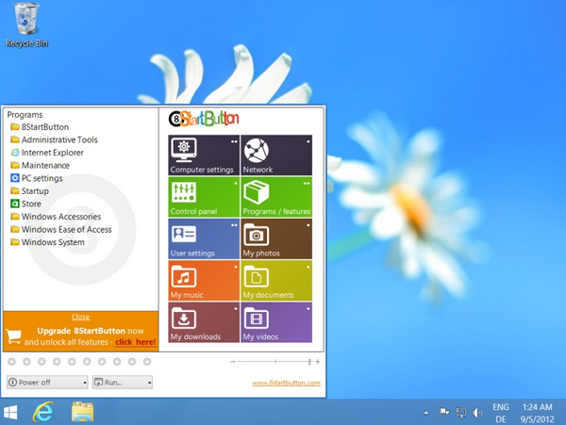Click the network icon in the system tray
Viewport: 566px width, 425px height.
pos(460,413)
